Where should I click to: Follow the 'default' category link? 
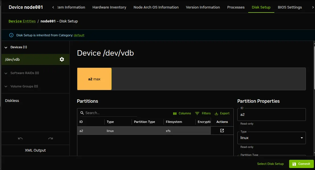79,35
